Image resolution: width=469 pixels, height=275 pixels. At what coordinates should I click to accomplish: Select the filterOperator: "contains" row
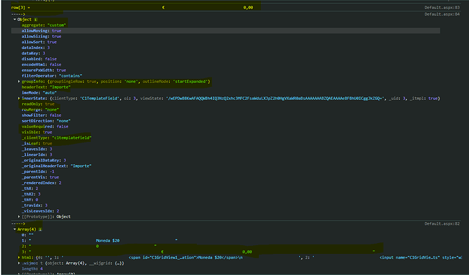[52, 76]
